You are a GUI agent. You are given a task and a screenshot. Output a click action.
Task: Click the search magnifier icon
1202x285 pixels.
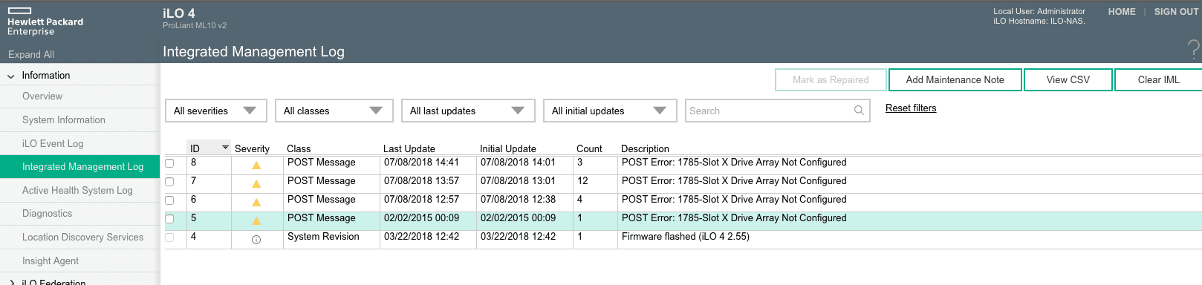859,111
